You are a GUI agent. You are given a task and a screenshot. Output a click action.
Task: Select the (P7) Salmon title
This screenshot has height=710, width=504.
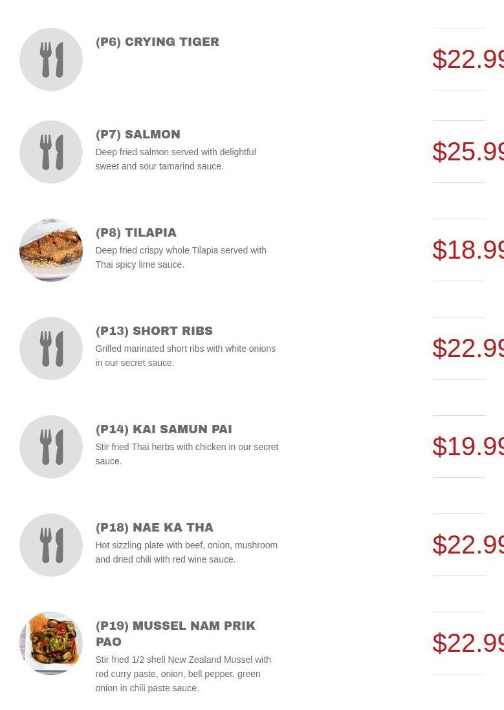pyautogui.click(x=138, y=134)
